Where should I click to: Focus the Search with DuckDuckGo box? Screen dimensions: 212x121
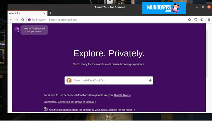click(109, 80)
